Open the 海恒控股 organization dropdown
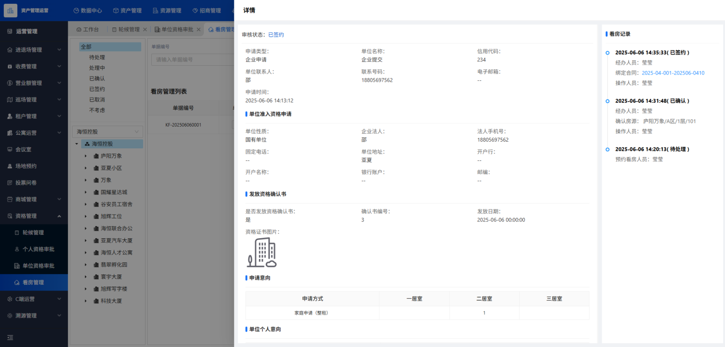Viewport: 725px width, 347px height. pos(107,131)
